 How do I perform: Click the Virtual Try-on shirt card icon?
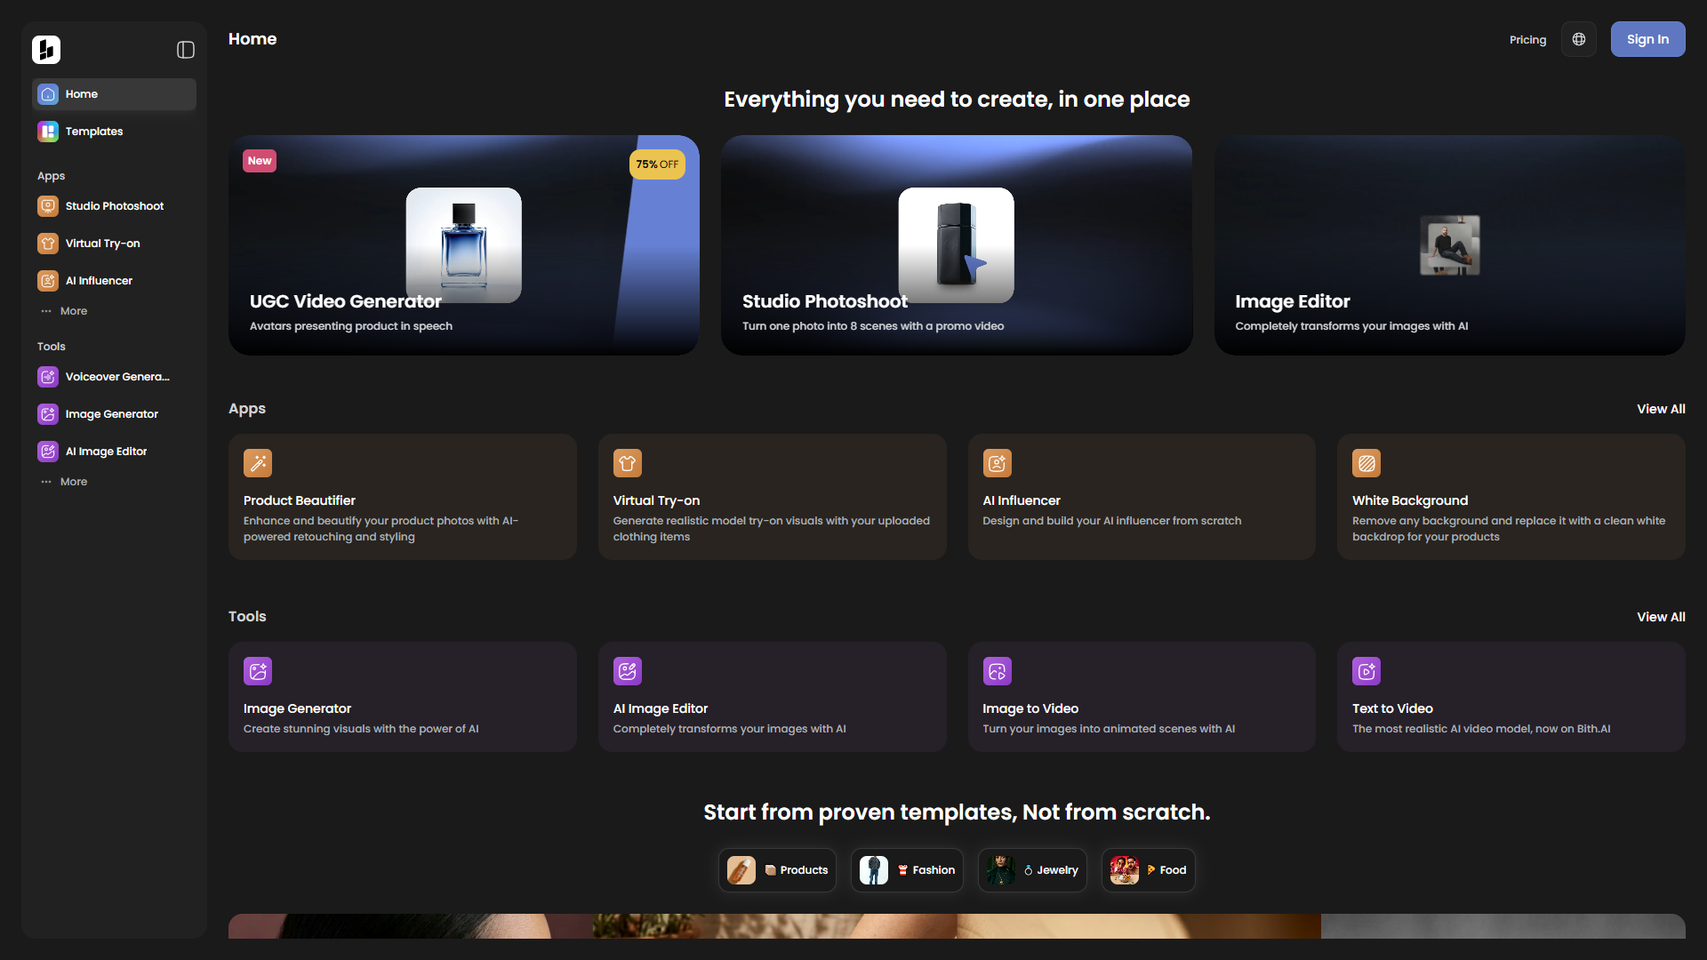tap(628, 463)
